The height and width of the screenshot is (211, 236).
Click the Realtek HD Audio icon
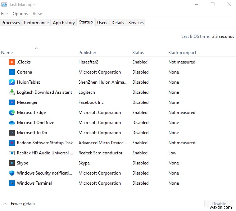click(x=12, y=153)
